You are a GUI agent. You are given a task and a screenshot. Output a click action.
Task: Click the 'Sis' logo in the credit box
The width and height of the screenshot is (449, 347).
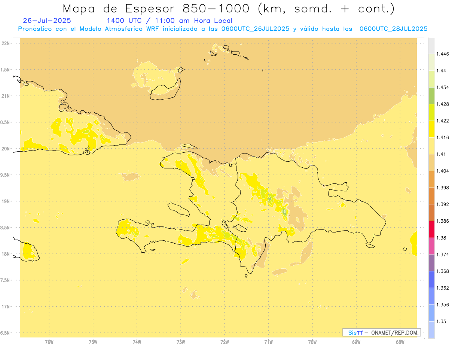click(x=352, y=332)
